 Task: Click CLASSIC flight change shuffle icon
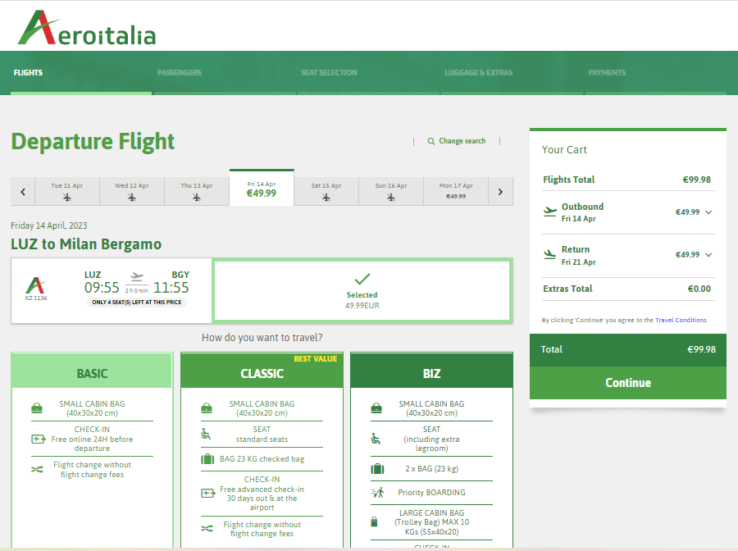point(207,529)
